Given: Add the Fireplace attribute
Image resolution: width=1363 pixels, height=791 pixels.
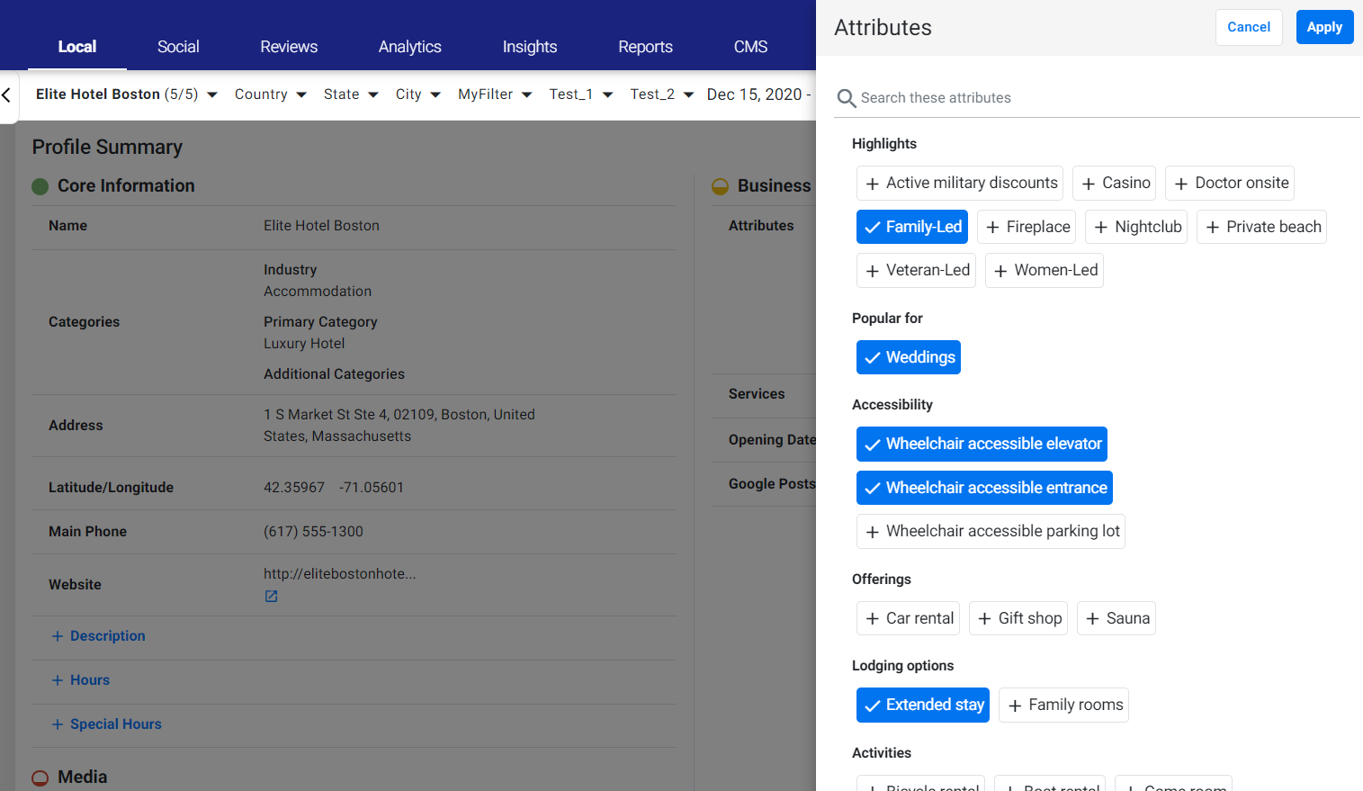Looking at the screenshot, I should coord(1027,227).
